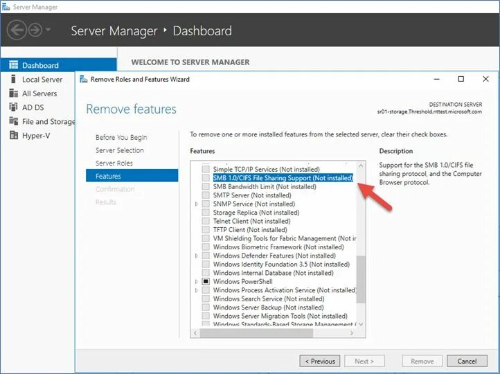The image size is (500, 374).
Task: Maximize the Remove Roles and Features Wizard
Action: click(461, 79)
